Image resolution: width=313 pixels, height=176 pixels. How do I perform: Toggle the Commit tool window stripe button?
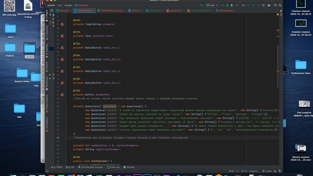coord(47,67)
